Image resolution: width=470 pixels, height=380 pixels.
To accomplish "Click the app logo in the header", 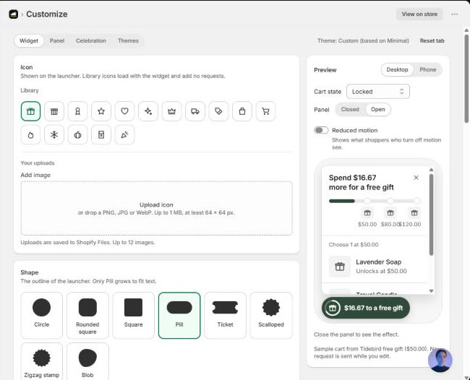I will coord(14,14).
